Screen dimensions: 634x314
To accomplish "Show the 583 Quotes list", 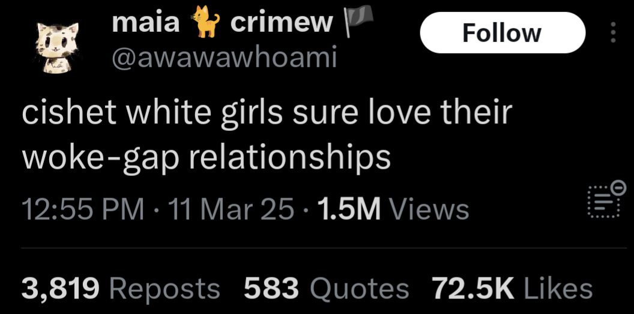I will tap(326, 289).
